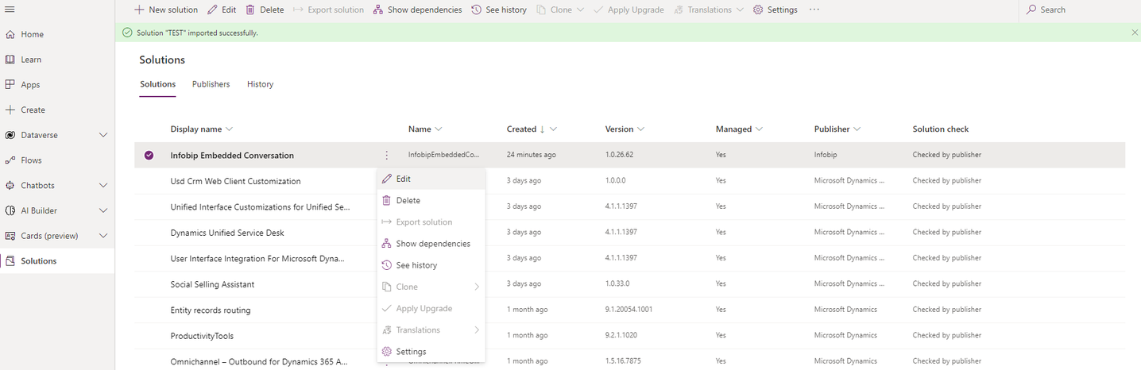Open Settings in the top command bar

click(775, 10)
